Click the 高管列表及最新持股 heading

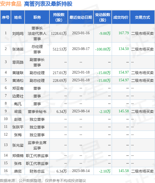(48, 4)
